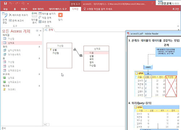181x130 pixels.
Task: Select the 관계 document tab
Action: coord(49,30)
